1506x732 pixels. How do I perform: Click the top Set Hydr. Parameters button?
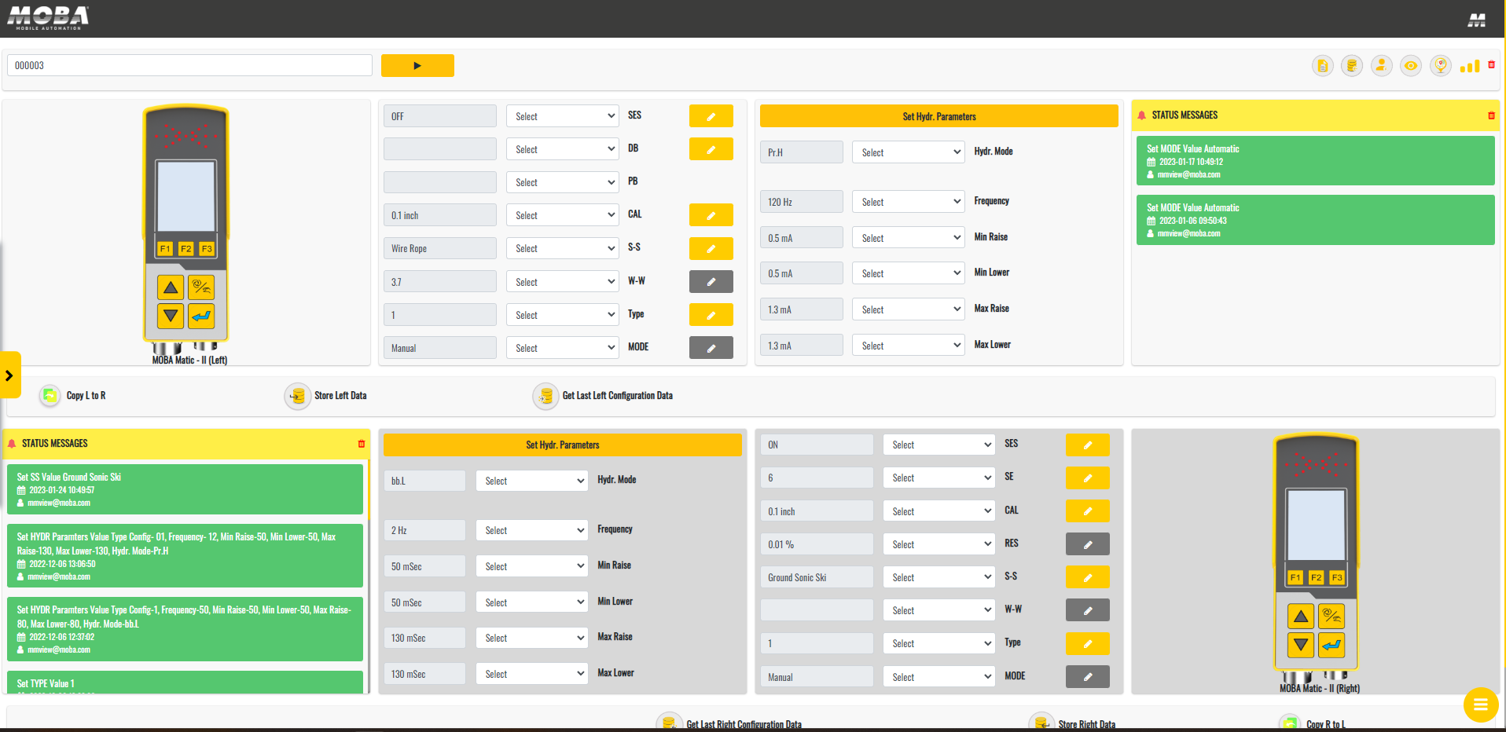pyautogui.click(x=939, y=116)
